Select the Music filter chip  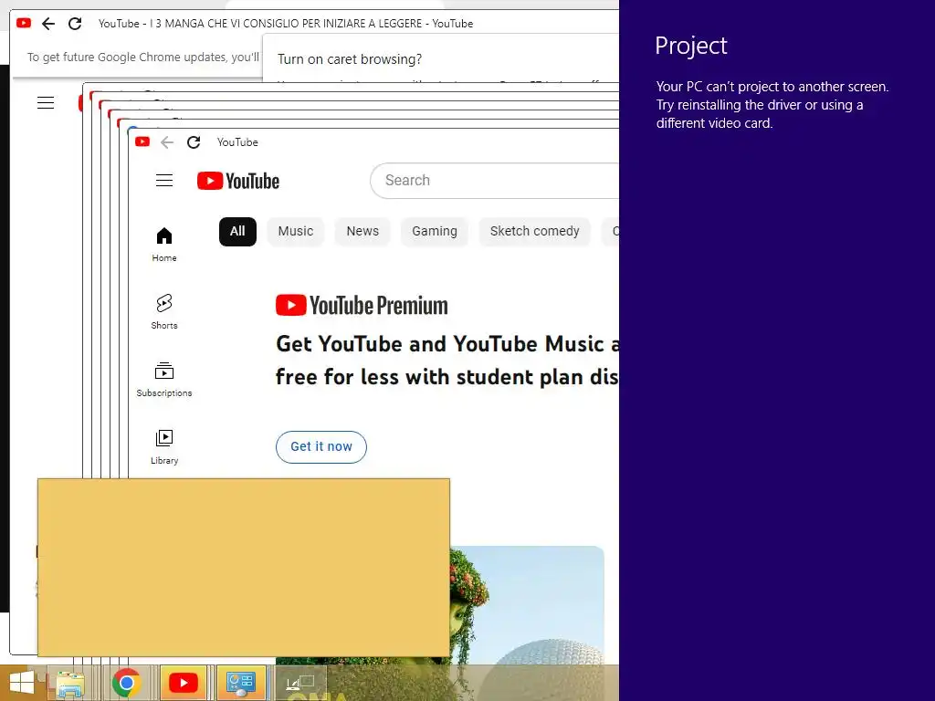(x=296, y=231)
